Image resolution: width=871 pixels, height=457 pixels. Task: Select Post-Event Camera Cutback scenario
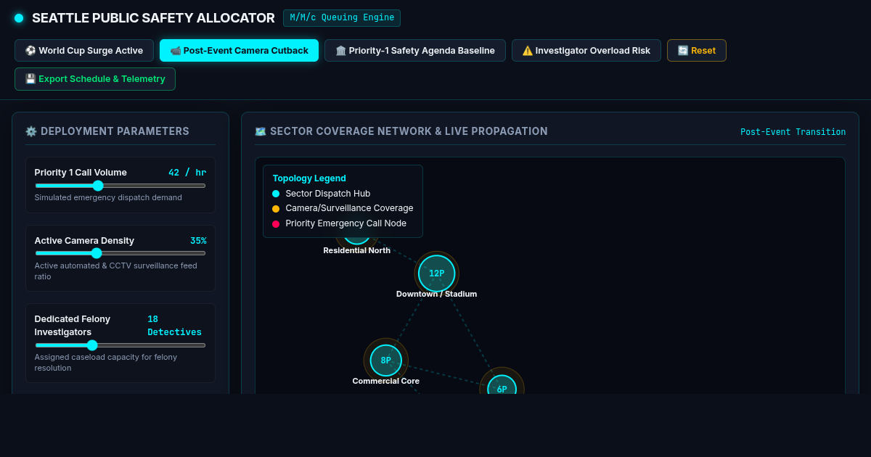239,51
